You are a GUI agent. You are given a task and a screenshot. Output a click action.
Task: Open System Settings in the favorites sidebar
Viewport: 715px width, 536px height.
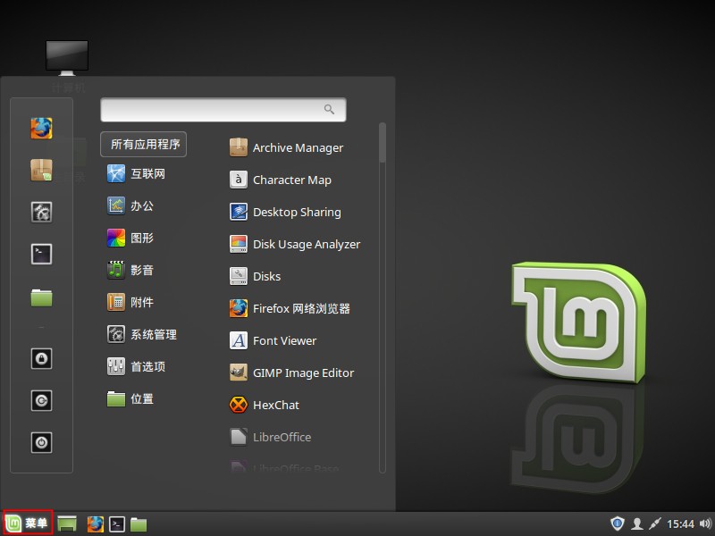(41, 212)
